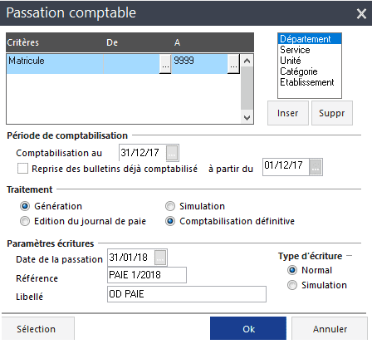Click the Inser button

point(288,113)
